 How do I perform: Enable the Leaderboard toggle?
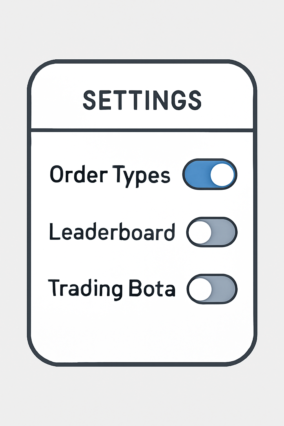tap(212, 232)
